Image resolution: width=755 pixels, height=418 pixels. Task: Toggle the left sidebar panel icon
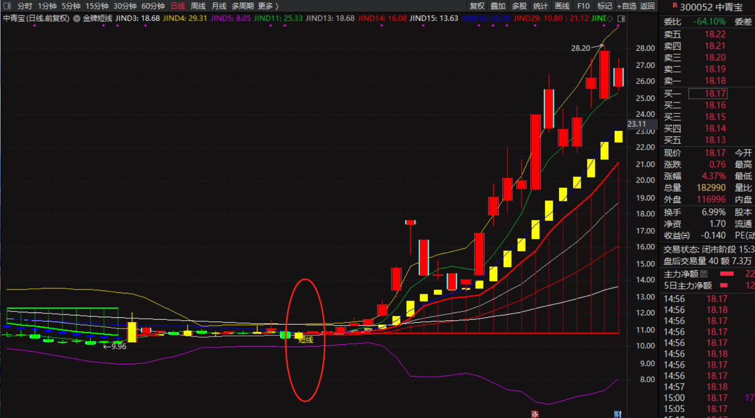point(7,6)
